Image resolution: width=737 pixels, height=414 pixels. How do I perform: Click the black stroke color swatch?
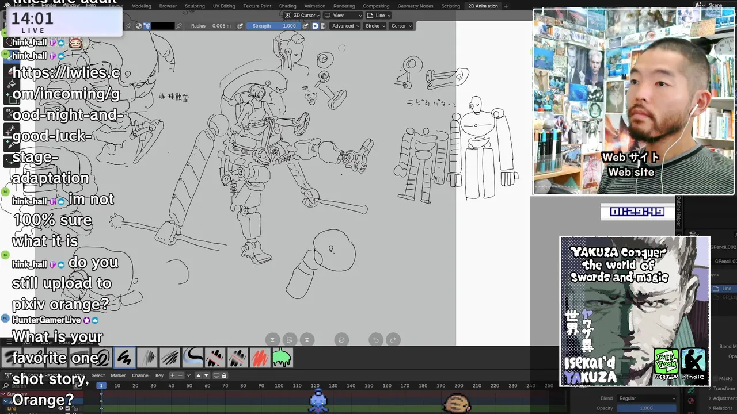162,26
